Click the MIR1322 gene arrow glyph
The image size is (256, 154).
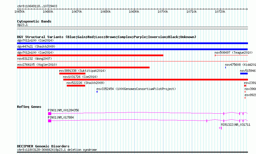tap(220, 128)
